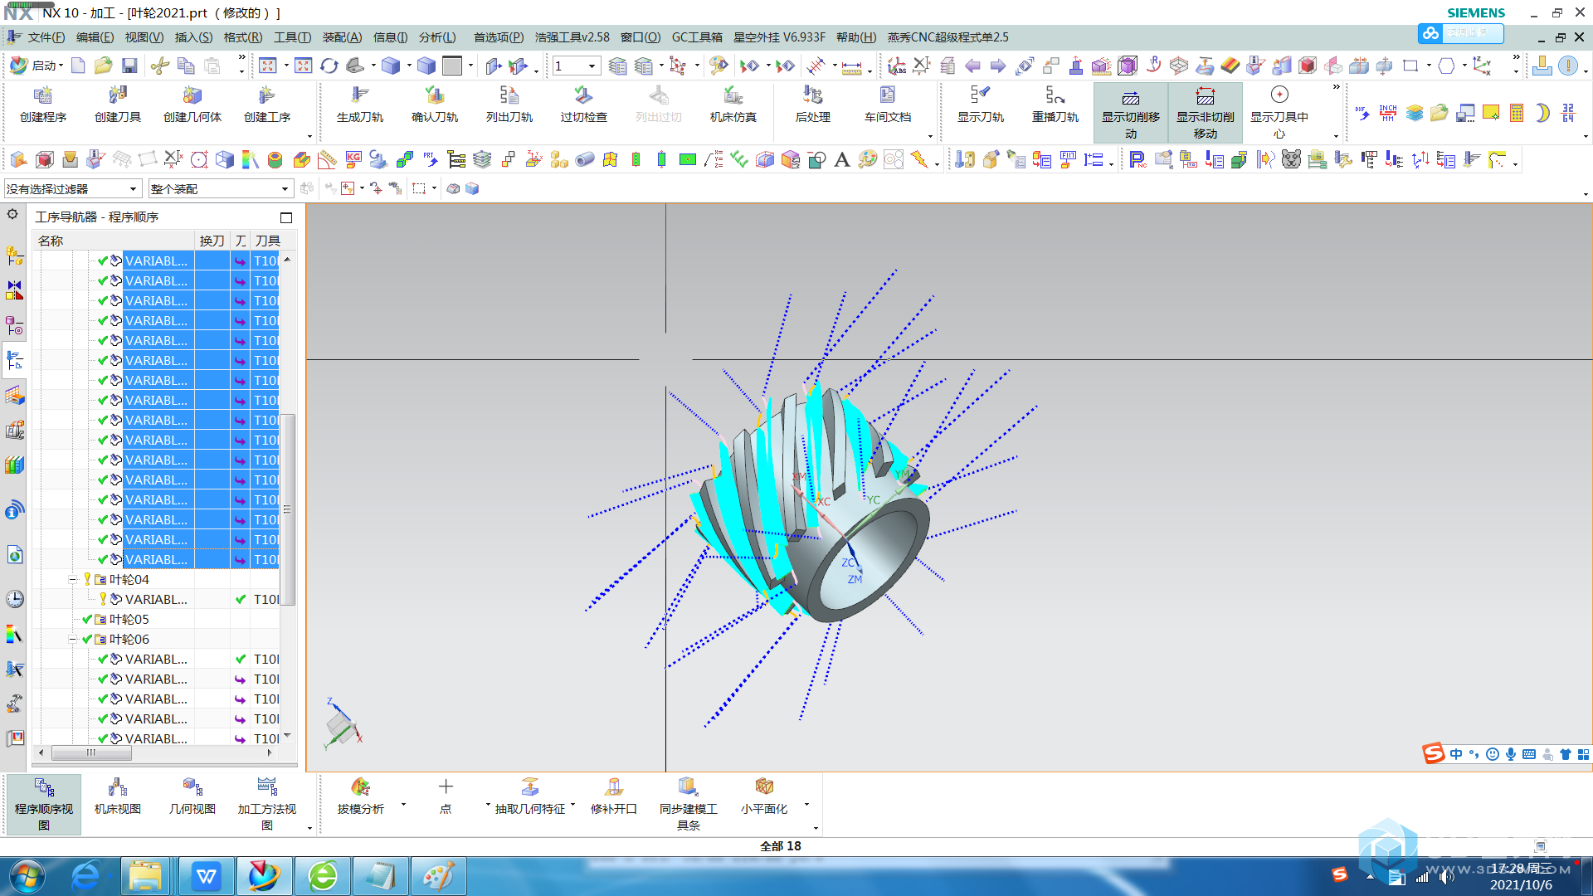This screenshot has height=896, width=1593.
Task: Open the 视图(V) menu
Action: 144,37
